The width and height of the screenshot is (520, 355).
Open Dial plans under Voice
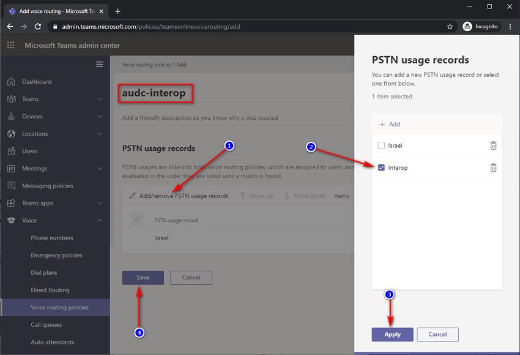44,273
